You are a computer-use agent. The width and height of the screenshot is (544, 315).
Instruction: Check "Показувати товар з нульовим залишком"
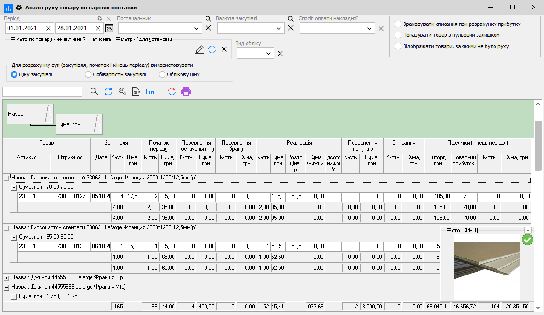(x=398, y=35)
